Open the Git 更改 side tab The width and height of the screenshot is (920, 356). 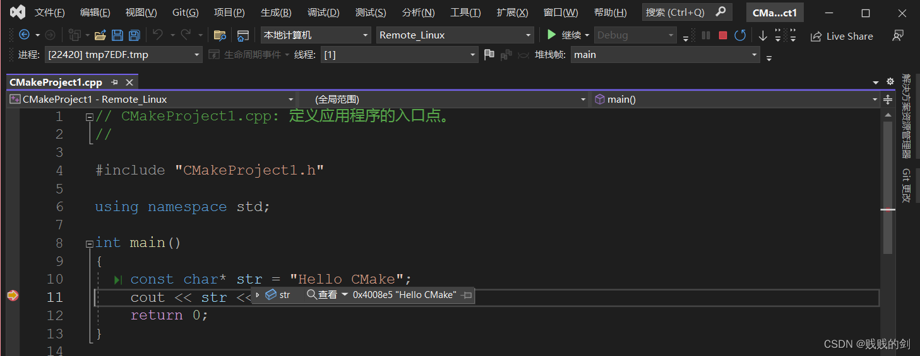click(906, 185)
